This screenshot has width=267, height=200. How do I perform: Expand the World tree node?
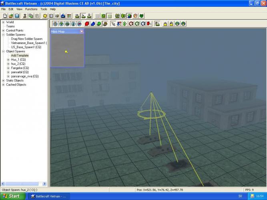tap(3, 22)
